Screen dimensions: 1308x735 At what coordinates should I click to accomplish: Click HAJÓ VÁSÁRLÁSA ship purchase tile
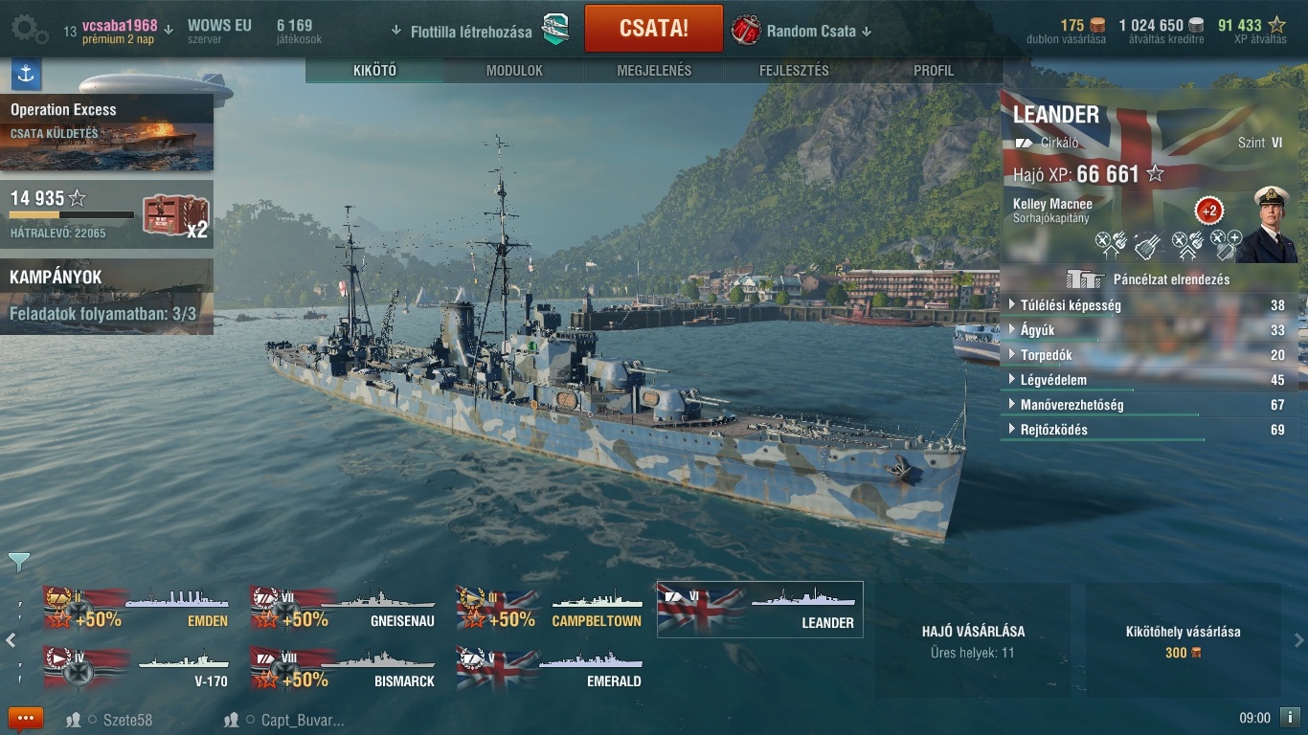(x=973, y=640)
